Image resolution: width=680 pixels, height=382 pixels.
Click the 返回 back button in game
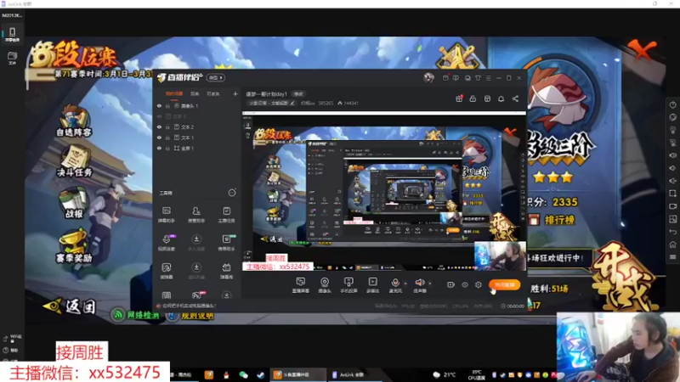click(71, 306)
